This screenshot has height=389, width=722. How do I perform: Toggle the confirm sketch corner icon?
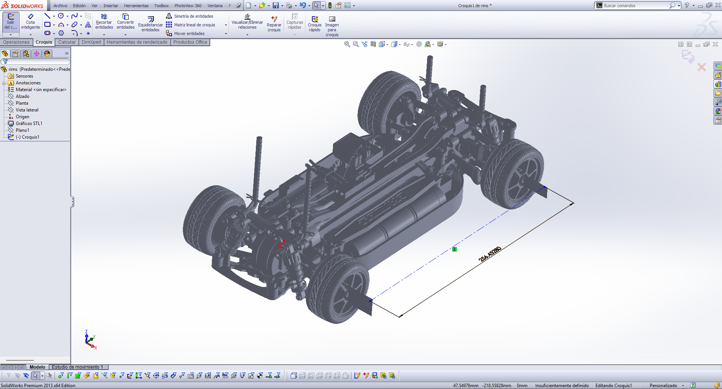(688, 57)
